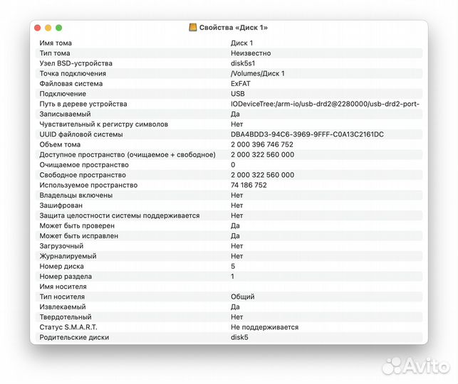Select the 'Журналируемый' row label

click(68, 256)
